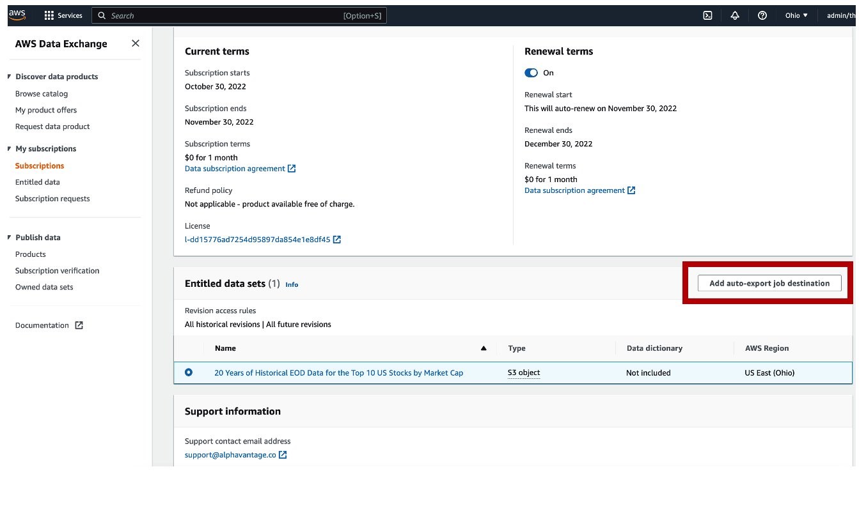Open the Ohio region dropdown
Viewport: 866px width, 506px height.
[796, 15]
